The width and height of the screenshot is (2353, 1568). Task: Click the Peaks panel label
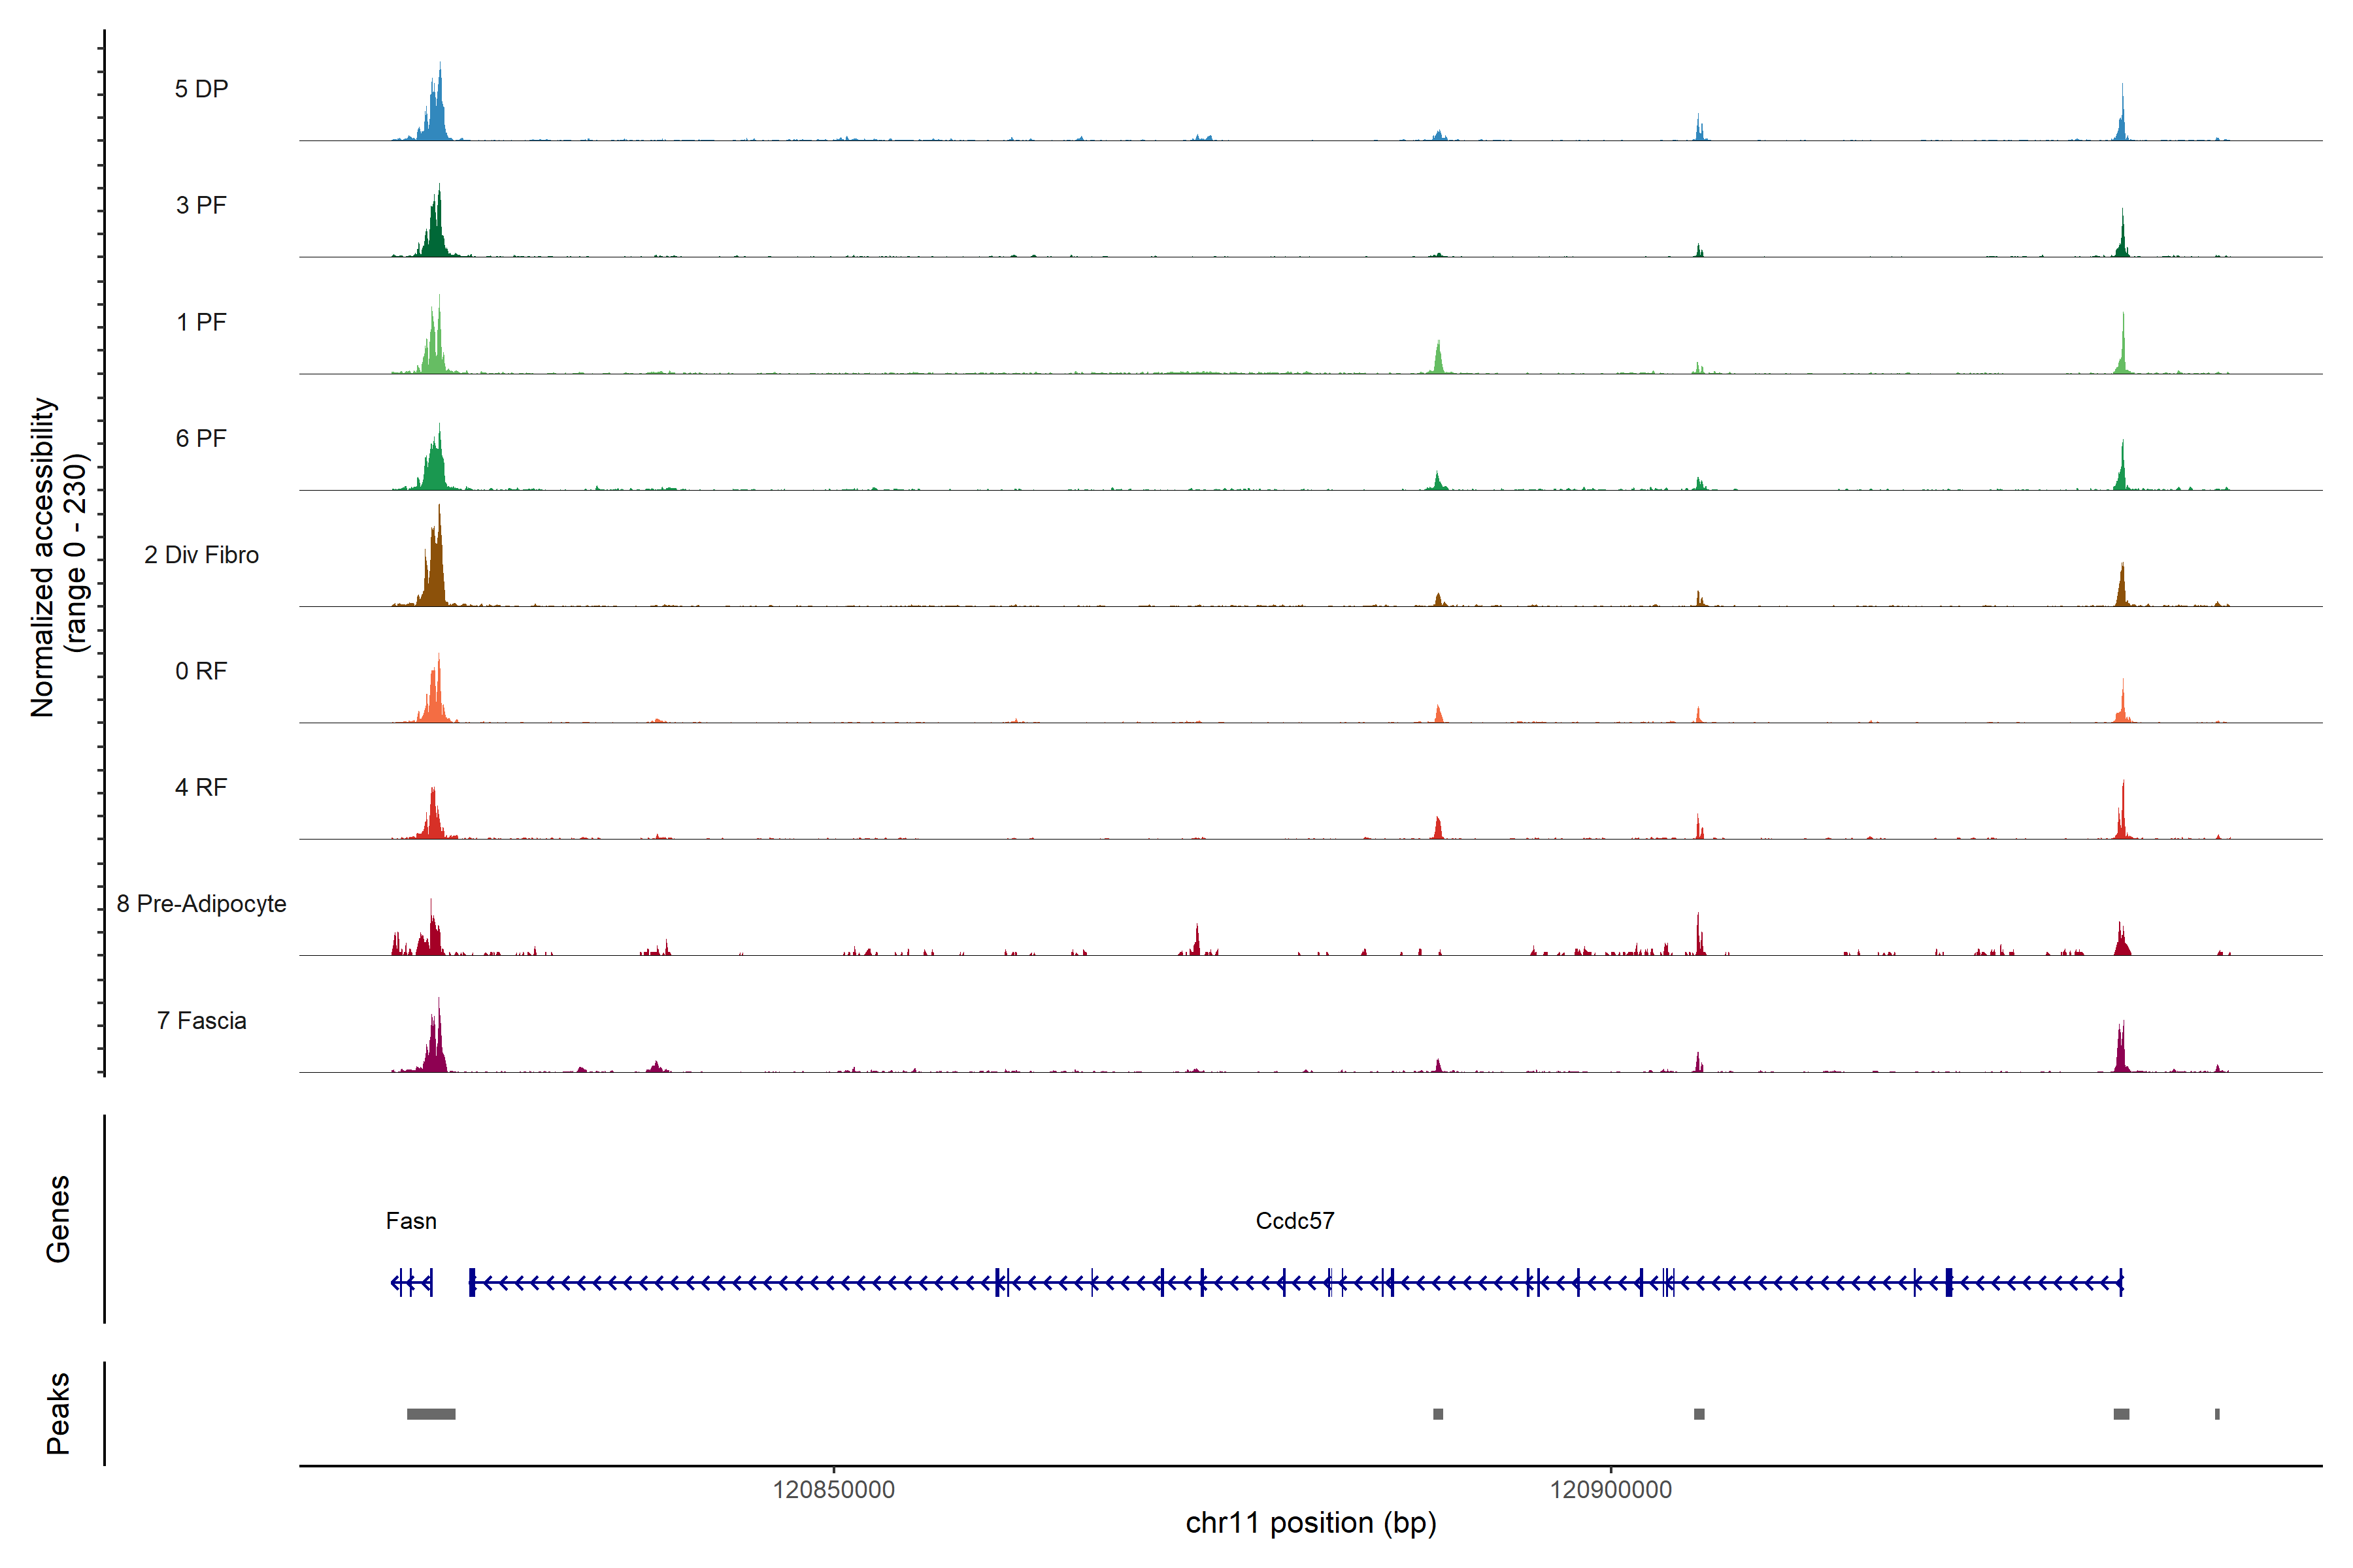coord(58,1413)
